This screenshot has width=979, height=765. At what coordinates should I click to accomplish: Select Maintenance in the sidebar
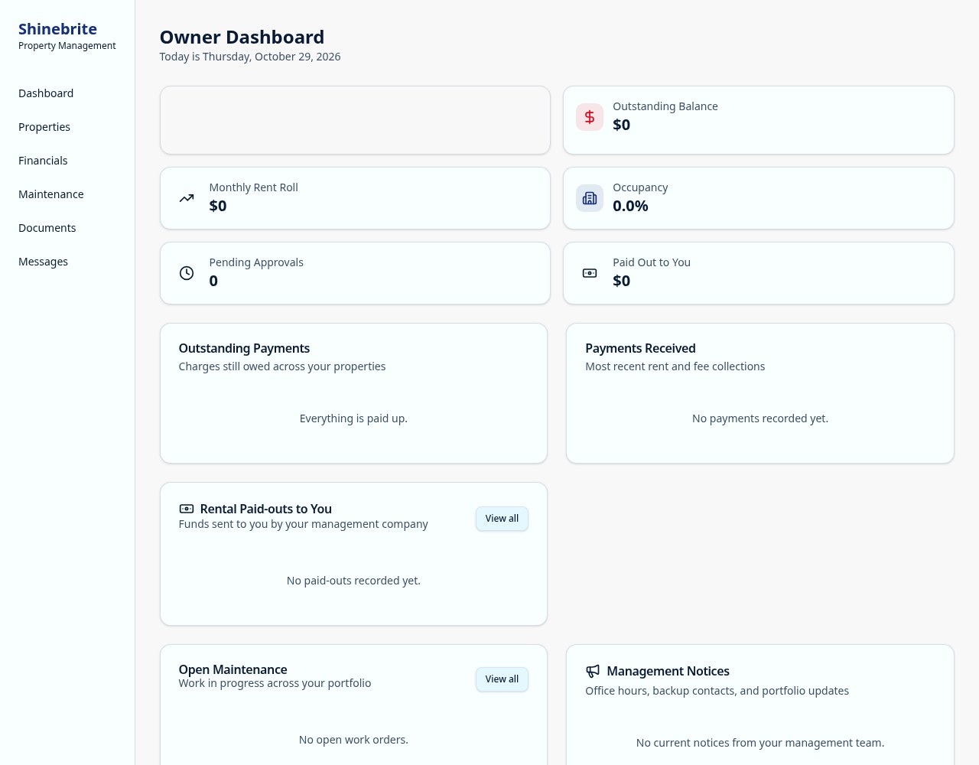tap(51, 194)
